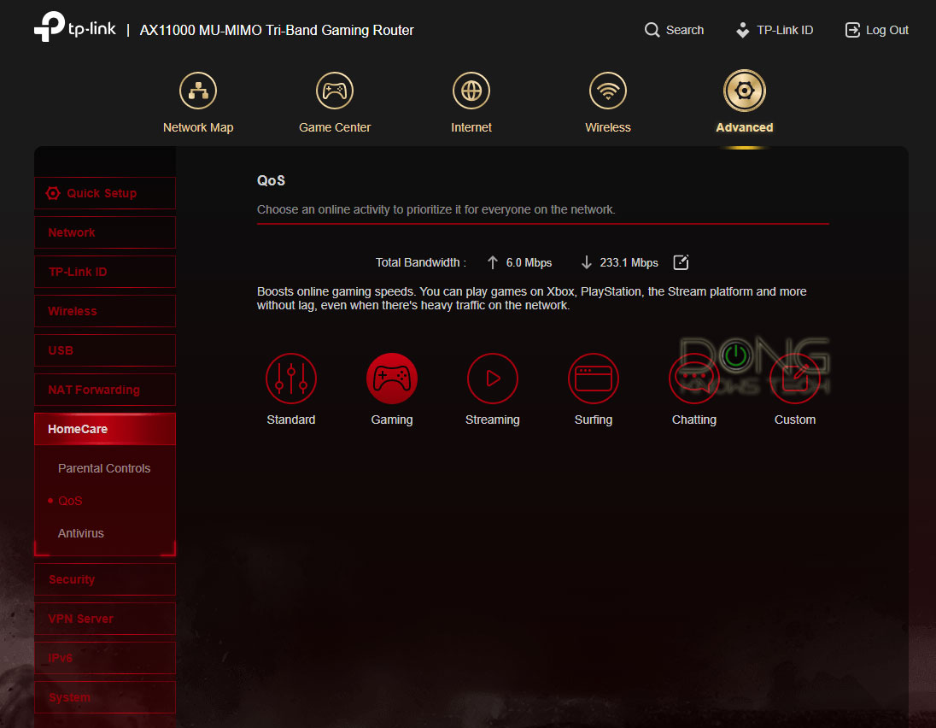Click the 233.1 Mbps download value
The image size is (936, 728).
point(629,263)
